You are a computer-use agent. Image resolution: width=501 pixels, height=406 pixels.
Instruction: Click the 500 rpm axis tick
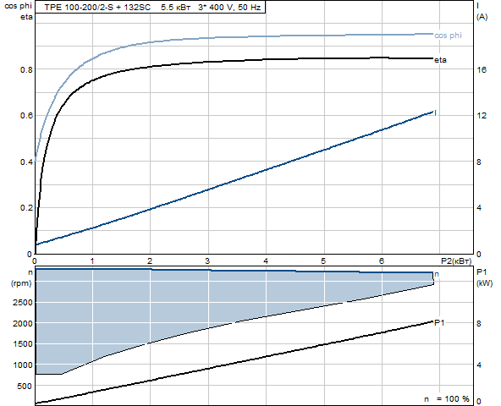point(25,386)
